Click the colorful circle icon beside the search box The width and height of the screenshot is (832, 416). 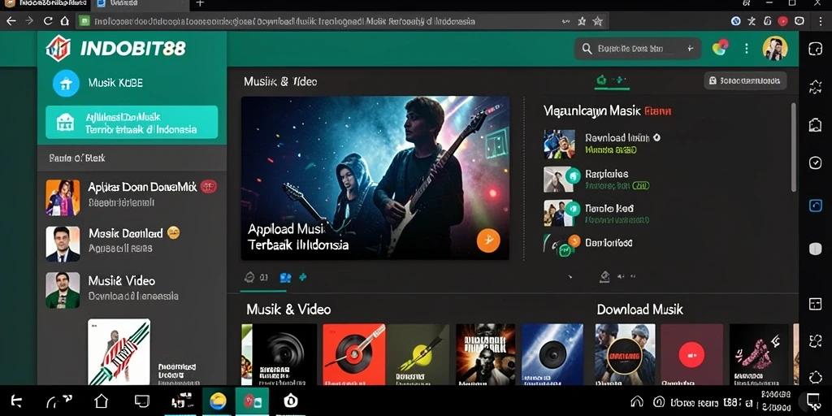pos(720,48)
